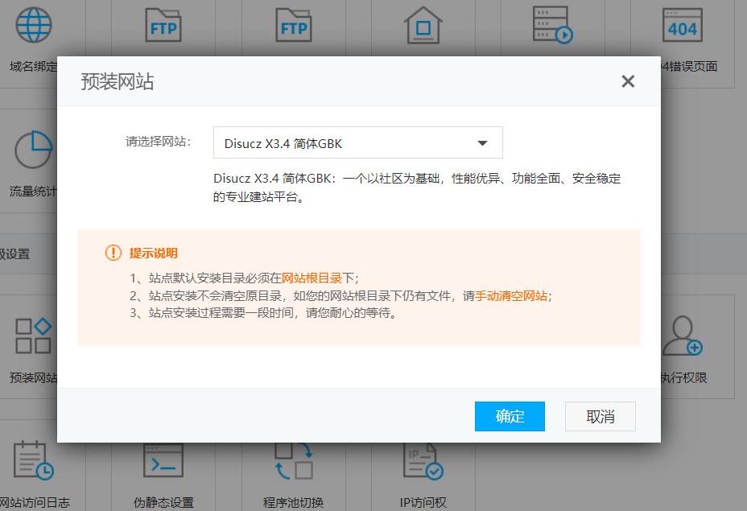Confirm installation with 确定 button

pyautogui.click(x=510, y=416)
